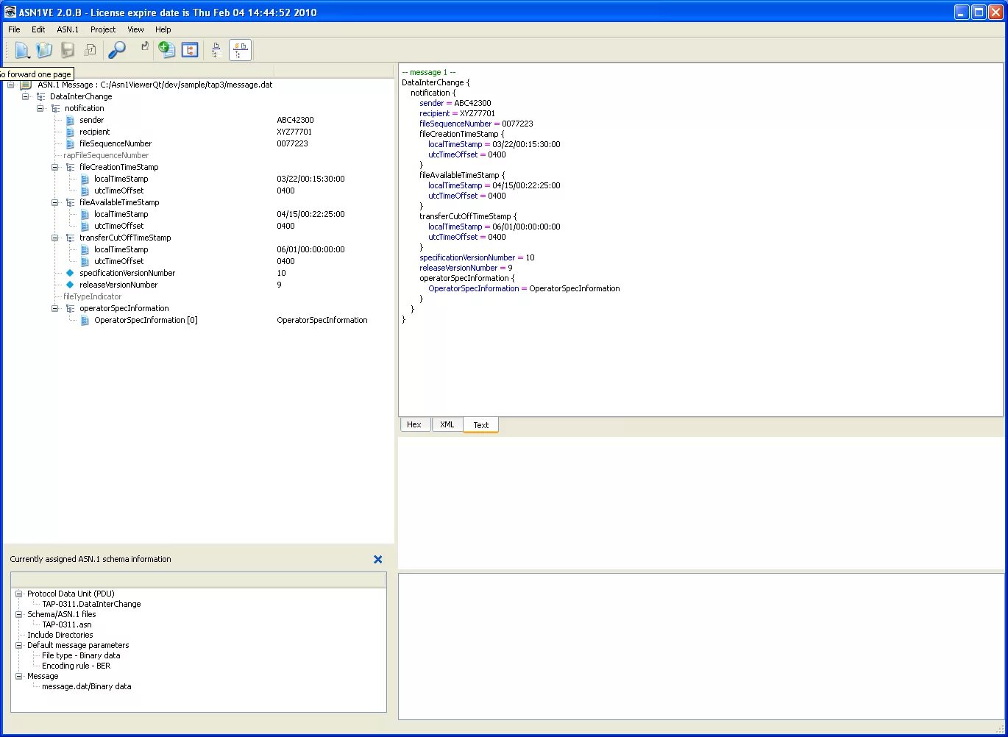
Task: Click the value ABC42300 in the tree
Action: [295, 120]
